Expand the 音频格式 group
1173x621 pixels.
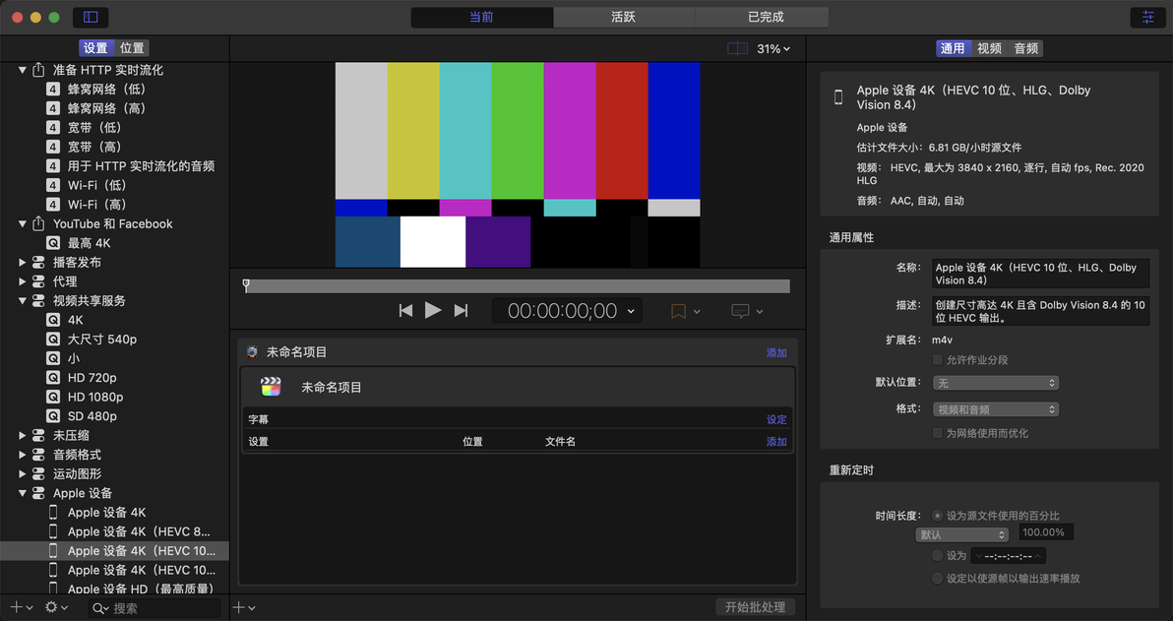pyautogui.click(x=23, y=455)
